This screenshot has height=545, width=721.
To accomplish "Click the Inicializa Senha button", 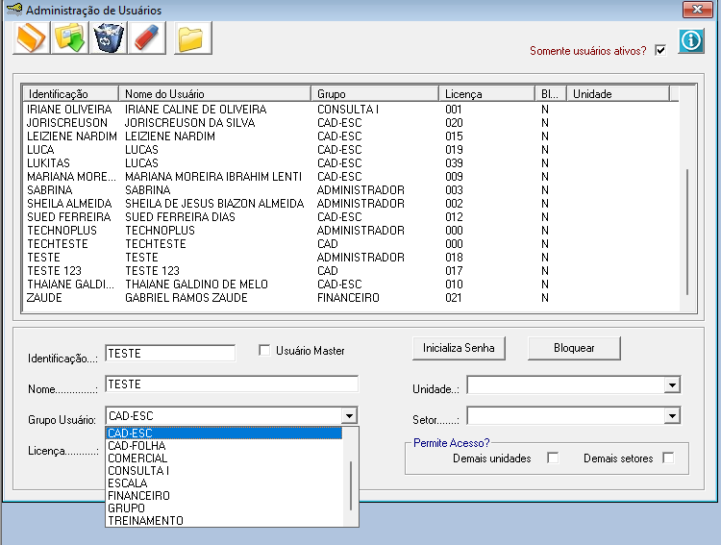I will click(x=459, y=348).
